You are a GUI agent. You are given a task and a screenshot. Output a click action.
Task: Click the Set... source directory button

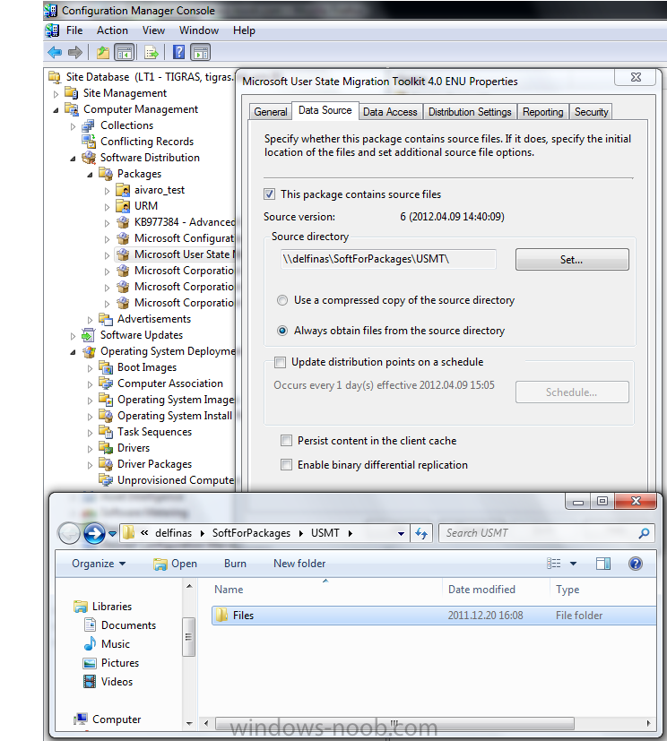pyautogui.click(x=572, y=260)
